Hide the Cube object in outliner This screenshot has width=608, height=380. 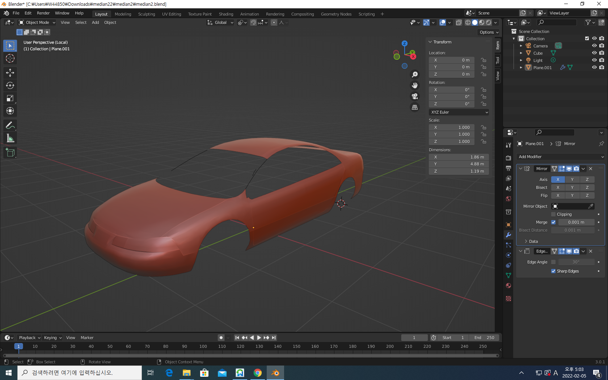pos(594,53)
